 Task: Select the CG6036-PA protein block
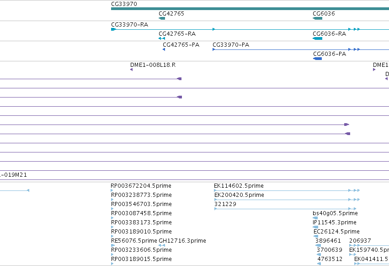[318, 59]
